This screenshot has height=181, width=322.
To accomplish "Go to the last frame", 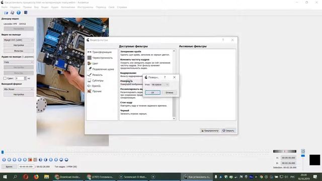I will coord(56,160).
